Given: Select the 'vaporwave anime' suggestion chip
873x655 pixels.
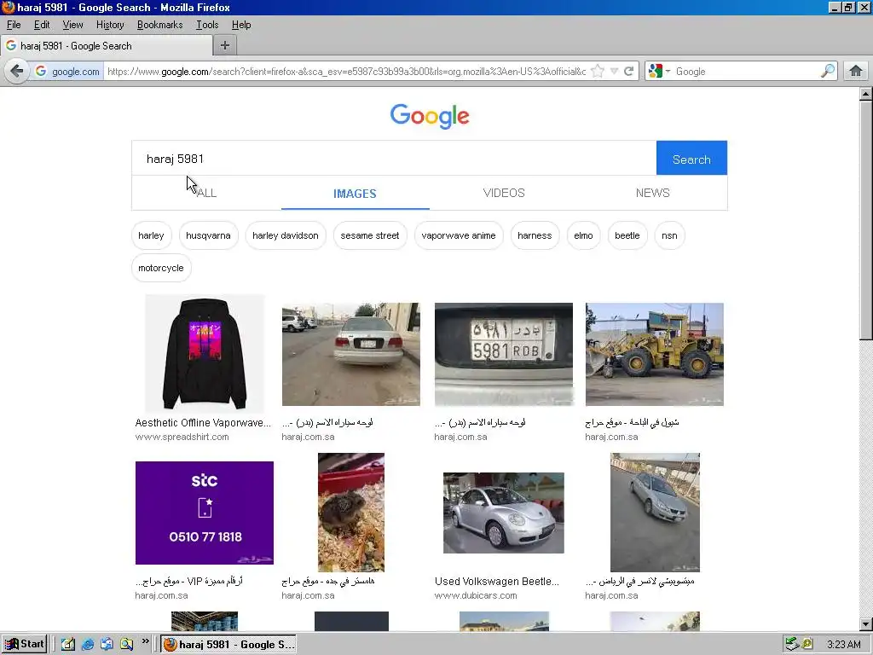Looking at the screenshot, I should tap(458, 235).
